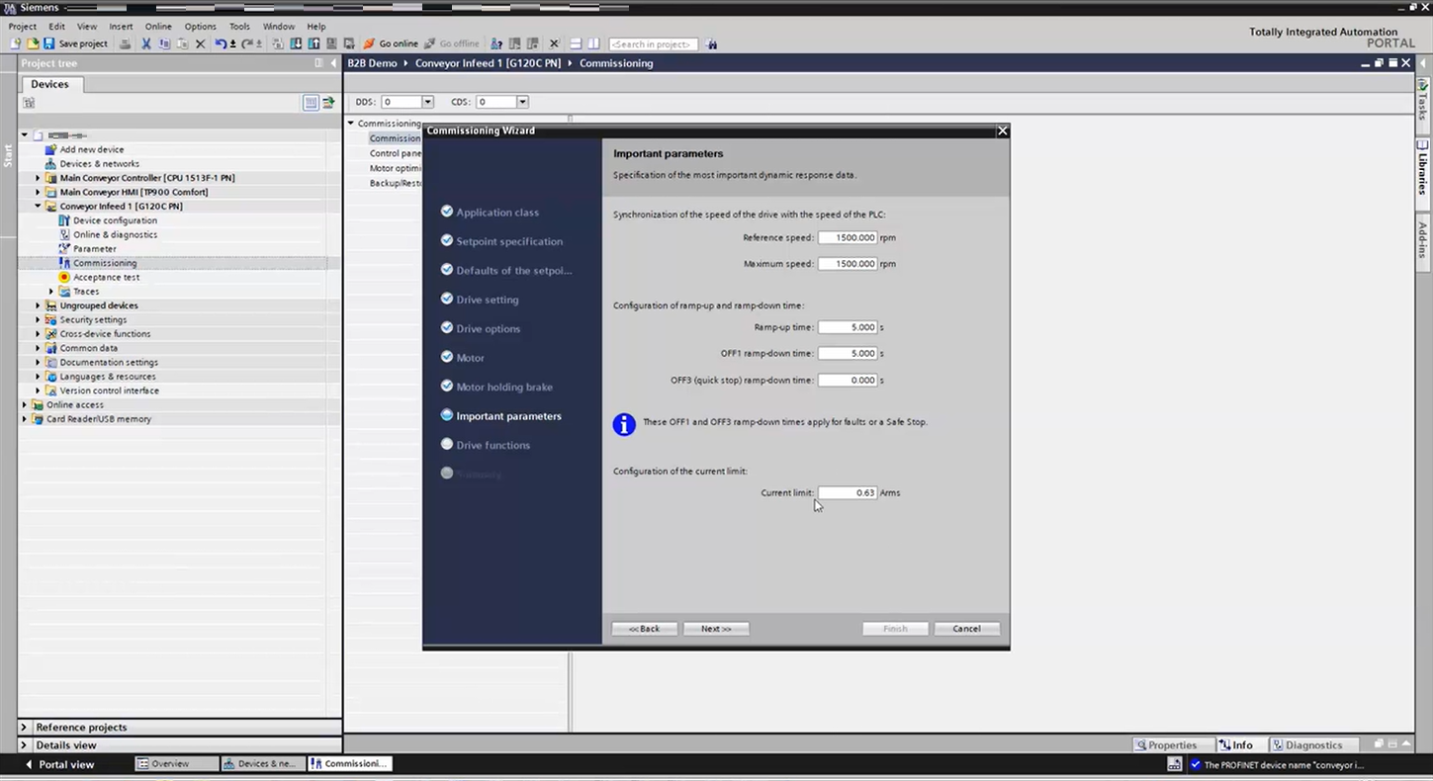Click the Undo arrow in toolbar
The image size is (1433, 781).
point(221,43)
